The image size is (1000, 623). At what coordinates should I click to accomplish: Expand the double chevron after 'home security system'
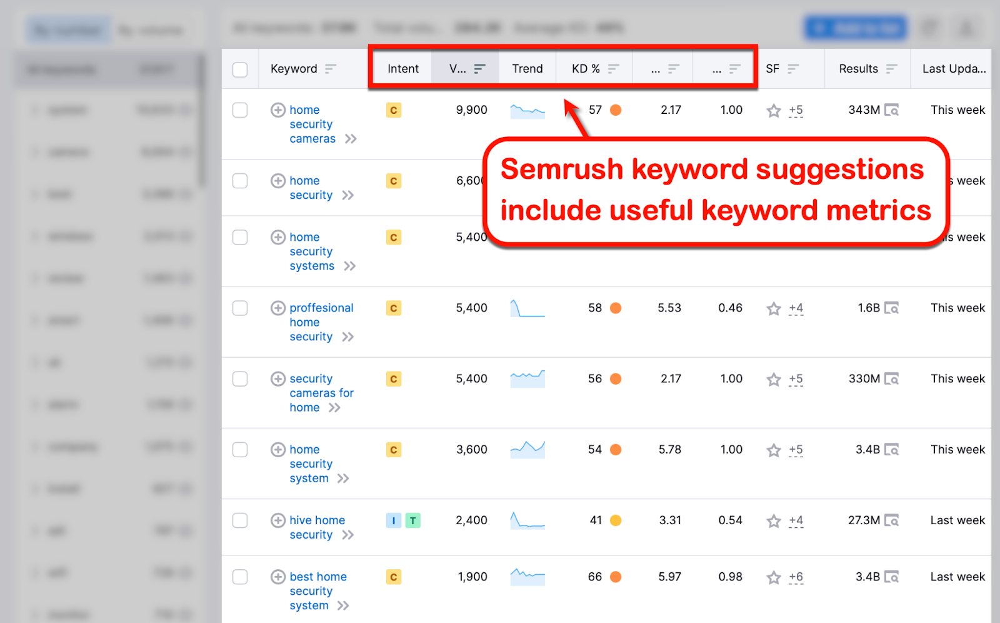(x=343, y=478)
